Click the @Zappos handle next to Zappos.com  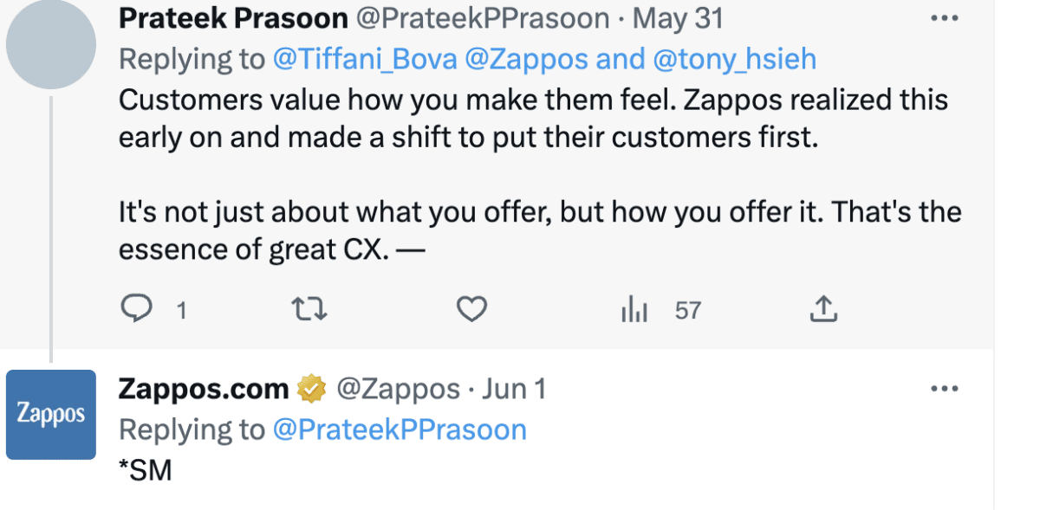click(x=397, y=390)
